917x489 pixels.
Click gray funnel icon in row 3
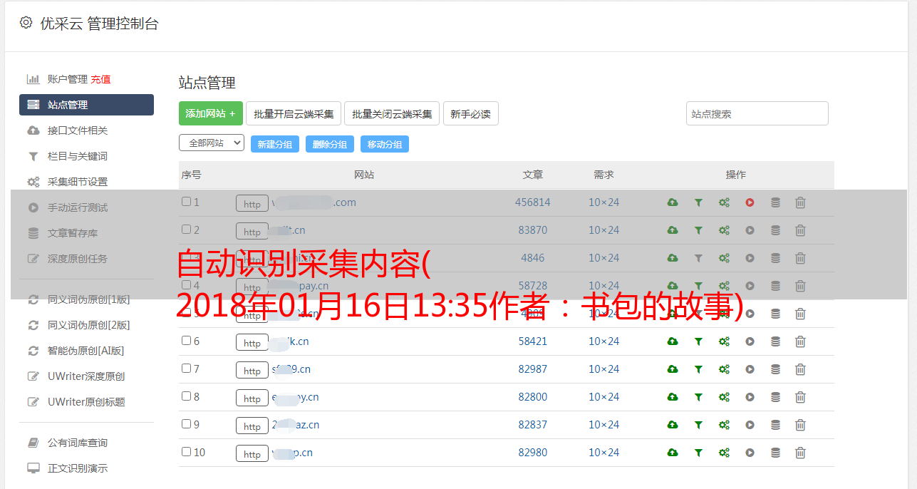point(698,258)
